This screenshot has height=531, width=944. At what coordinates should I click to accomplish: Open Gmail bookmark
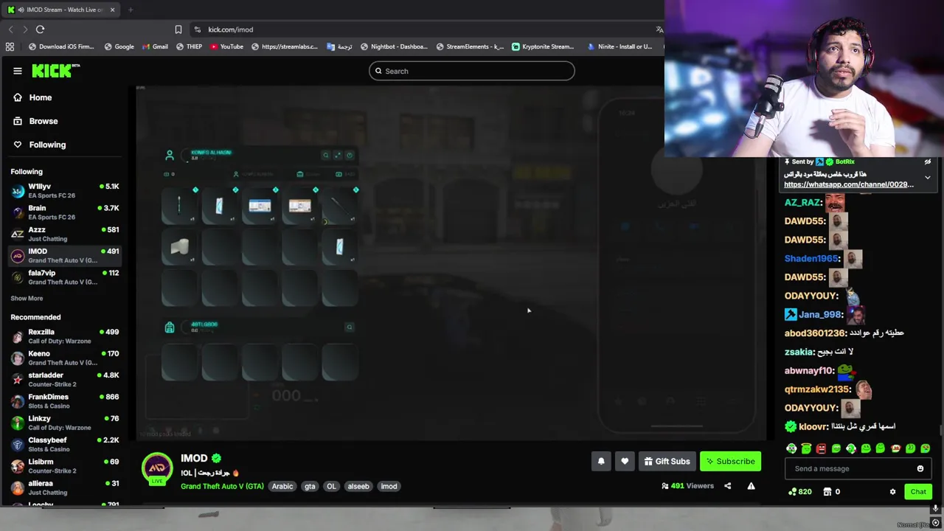click(155, 46)
